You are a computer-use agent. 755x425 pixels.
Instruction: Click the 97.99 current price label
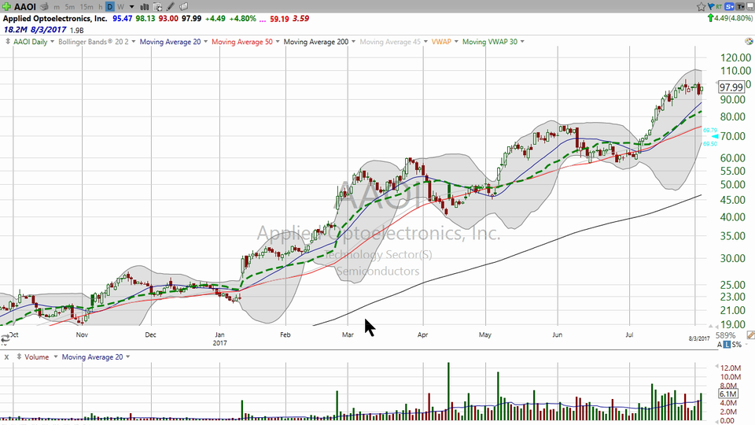[731, 87]
